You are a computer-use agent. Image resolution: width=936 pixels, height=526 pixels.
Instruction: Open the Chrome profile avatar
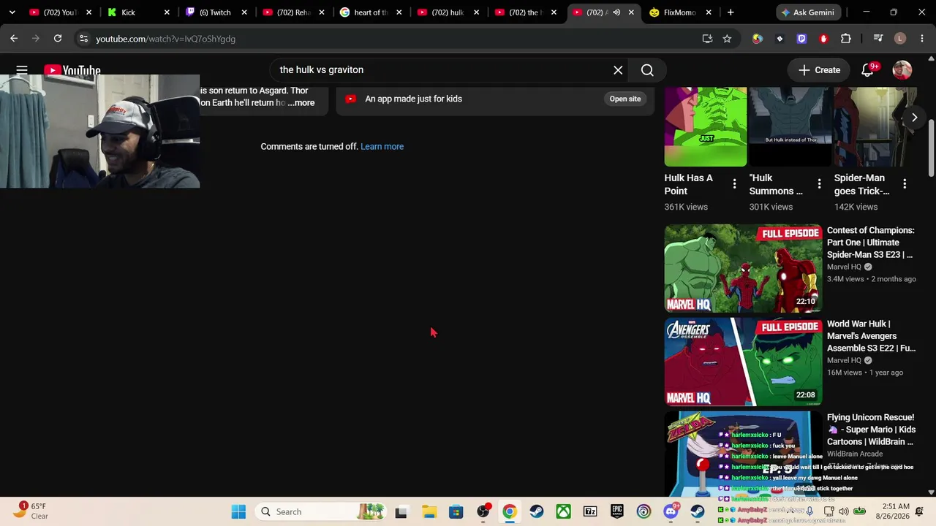click(900, 39)
